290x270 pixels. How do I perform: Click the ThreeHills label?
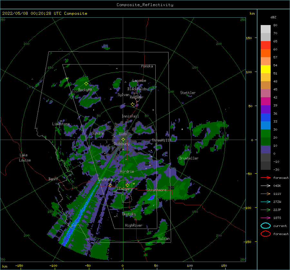162,140
